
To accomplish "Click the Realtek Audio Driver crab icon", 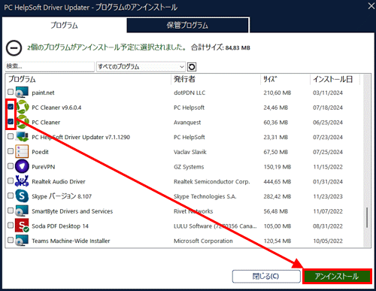I will (22, 181).
